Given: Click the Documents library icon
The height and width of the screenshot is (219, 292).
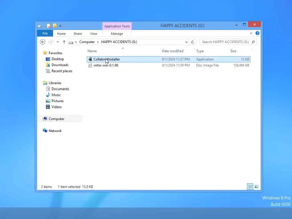Looking at the screenshot, I should (x=48, y=89).
